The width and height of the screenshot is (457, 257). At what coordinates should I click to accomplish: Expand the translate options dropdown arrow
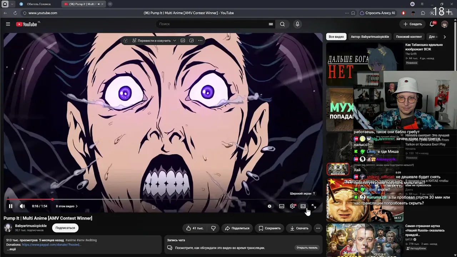pos(175,41)
